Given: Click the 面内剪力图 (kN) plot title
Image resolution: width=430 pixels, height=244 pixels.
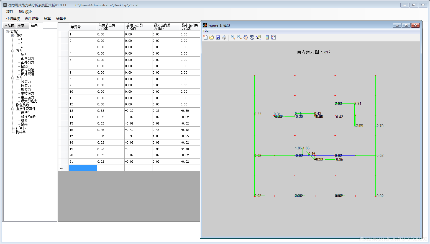Looking at the screenshot, I should coord(314,52).
